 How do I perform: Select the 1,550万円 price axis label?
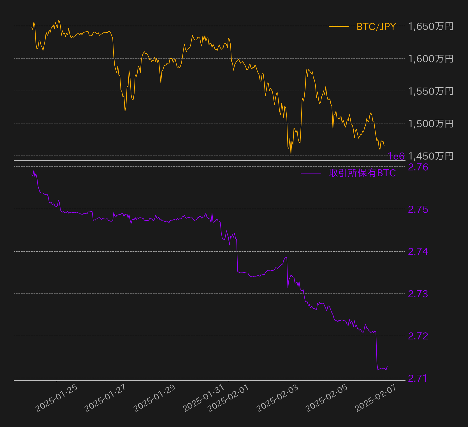[x=431, y=91]
